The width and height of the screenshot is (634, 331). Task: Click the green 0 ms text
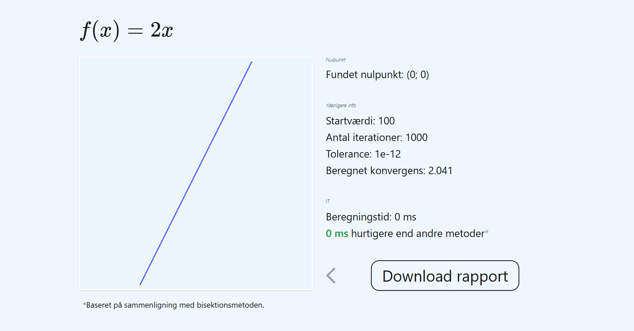337,234
